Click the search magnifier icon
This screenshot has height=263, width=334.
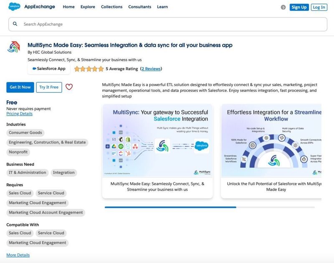coord(15,24)
